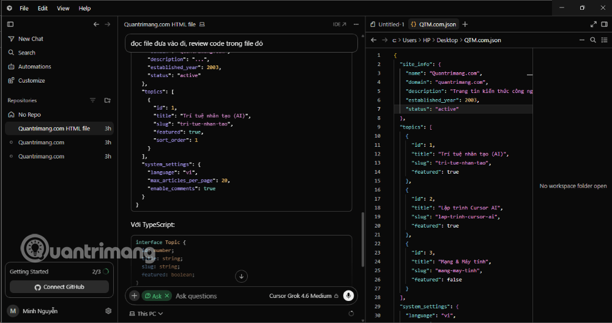This screenshot has width=612, height=323.
Task: Open find in the editor with magnifier icon
Action: pyautogui.click(x=593, y=40)
